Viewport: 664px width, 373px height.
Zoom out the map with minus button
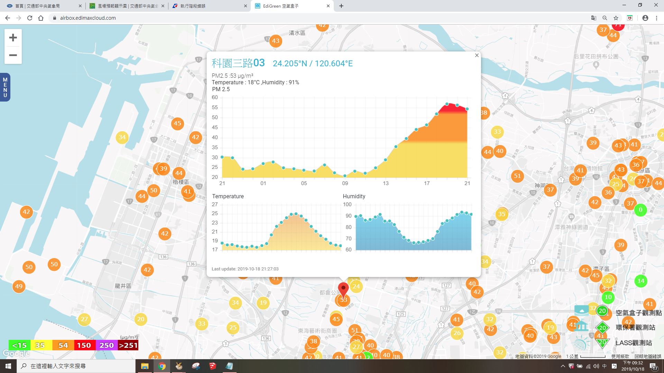click(13, 55)
